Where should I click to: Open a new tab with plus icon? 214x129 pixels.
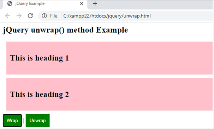tap(95, 4)
